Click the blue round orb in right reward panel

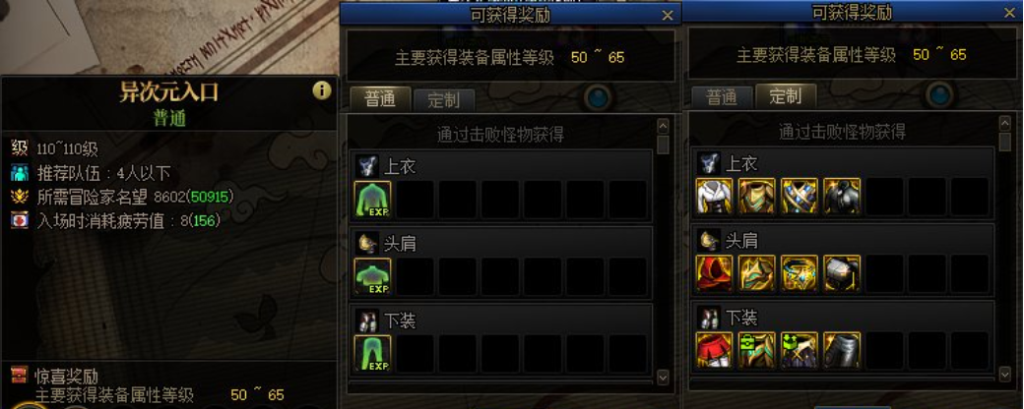point(940,94)
